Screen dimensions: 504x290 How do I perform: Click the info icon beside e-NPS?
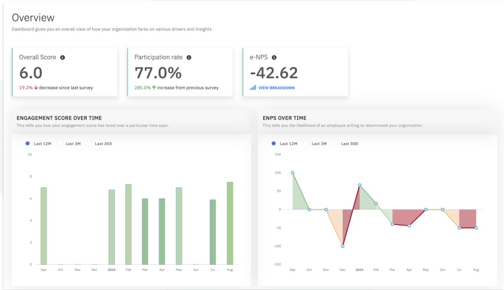pos(274,58)
